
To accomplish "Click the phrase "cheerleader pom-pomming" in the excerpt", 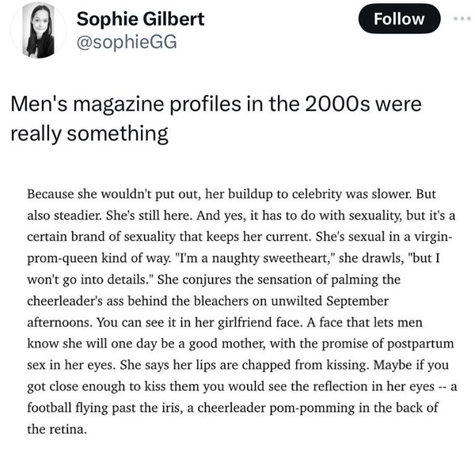I will (x=276, y=408).
